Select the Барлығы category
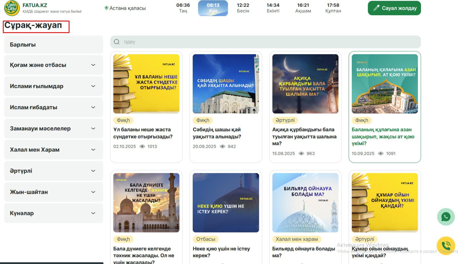 coord(53,45)
